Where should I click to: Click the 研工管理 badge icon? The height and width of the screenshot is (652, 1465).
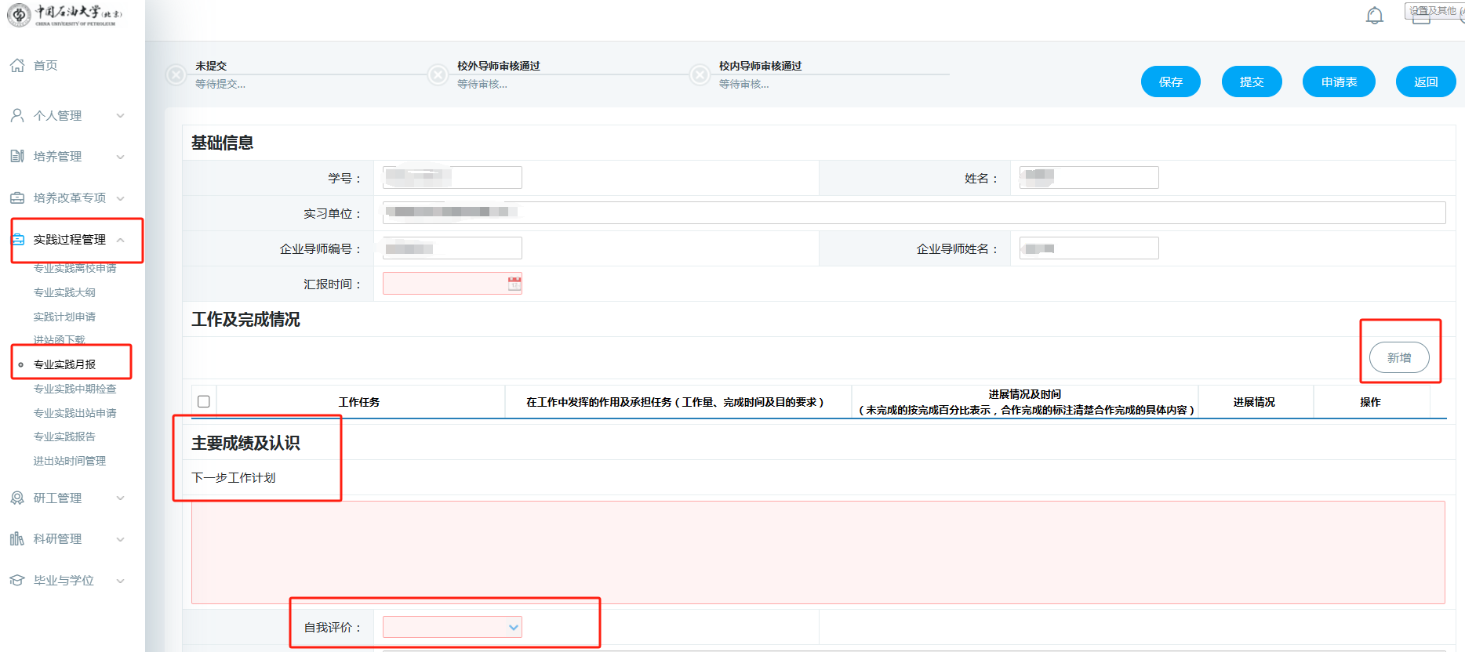[17, 498]
